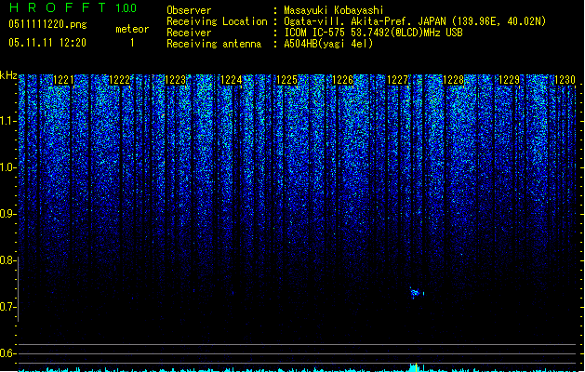Click the date text 05.11.11 12:20
The image size is (585, 372).
[x=47, y=43]
